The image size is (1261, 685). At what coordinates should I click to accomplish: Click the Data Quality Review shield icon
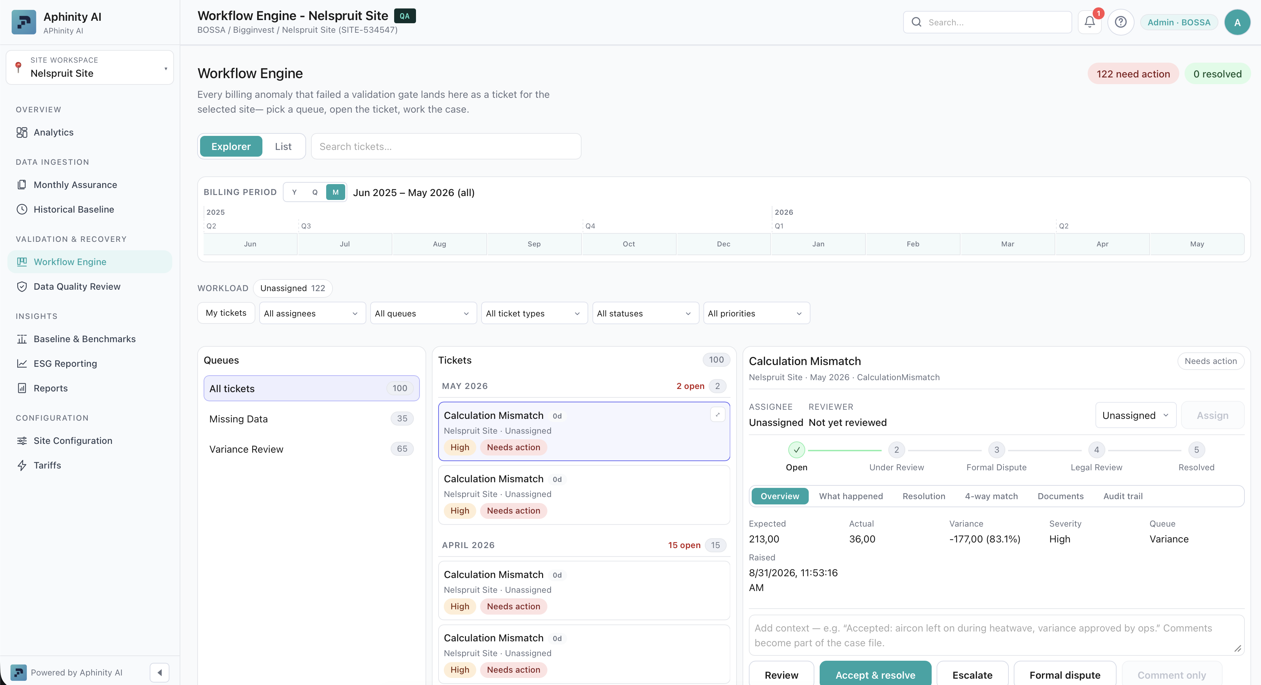[22, 287]
